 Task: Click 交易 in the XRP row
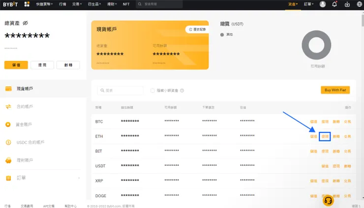point(347,181)
